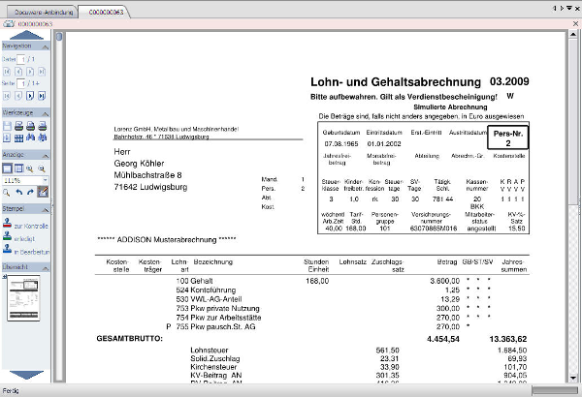Click 'Georg Köhler' name in address
Screen dimensions: 582x397
coord(139,164)
